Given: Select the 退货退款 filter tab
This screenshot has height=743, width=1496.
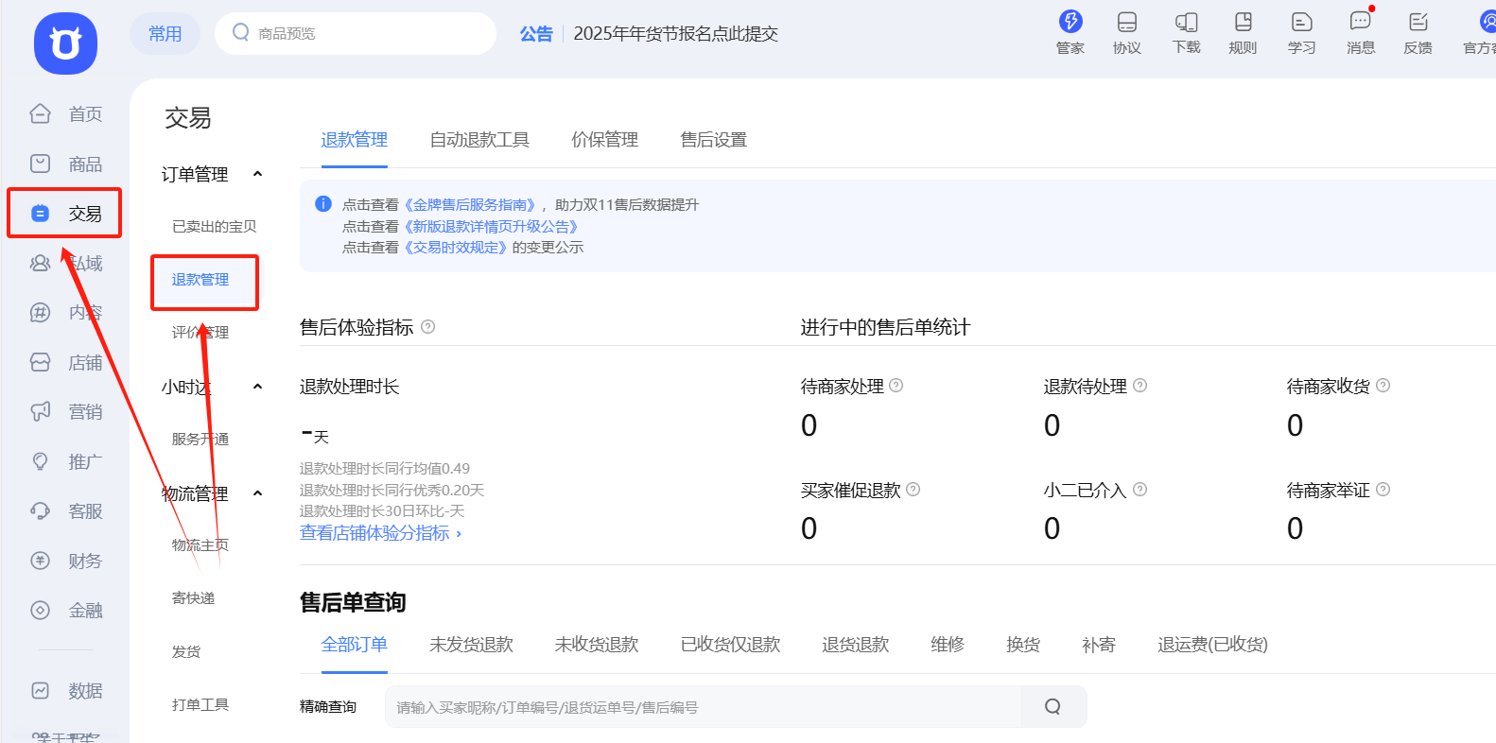Looking at the screenshot, I should point(856,645).
